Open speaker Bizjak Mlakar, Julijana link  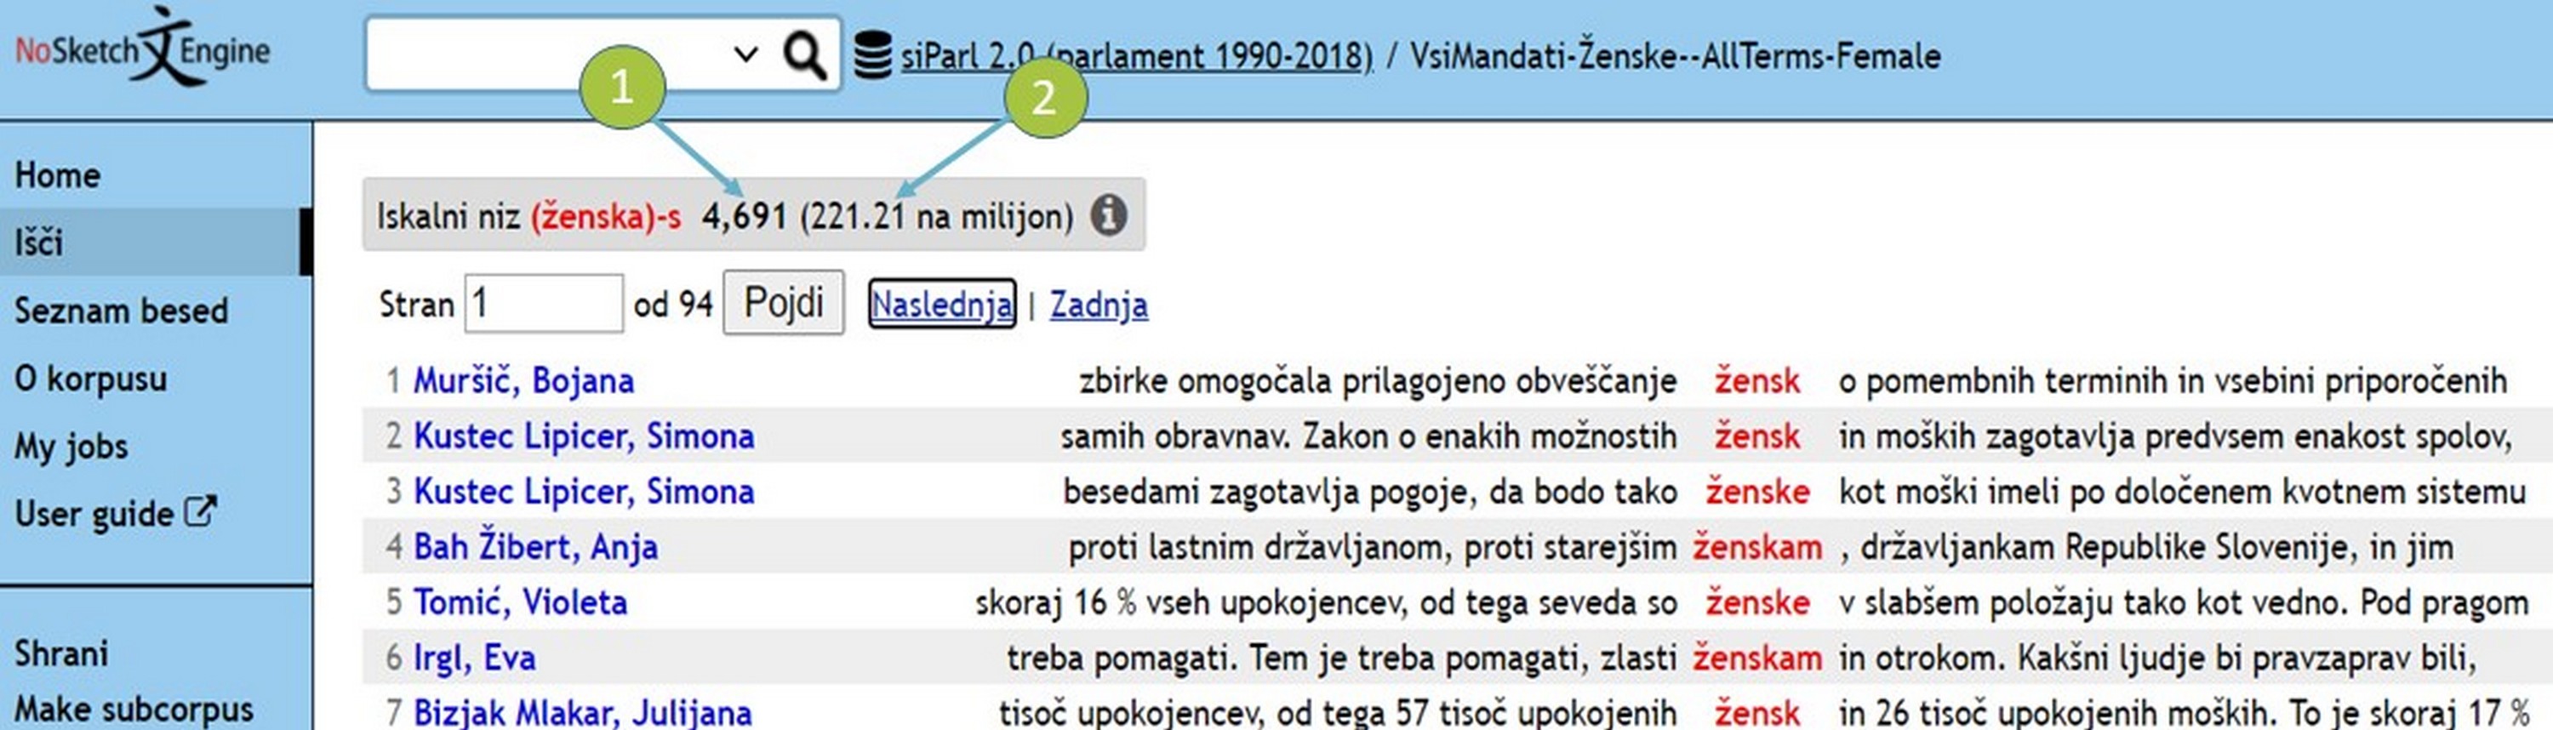point(583,712)
